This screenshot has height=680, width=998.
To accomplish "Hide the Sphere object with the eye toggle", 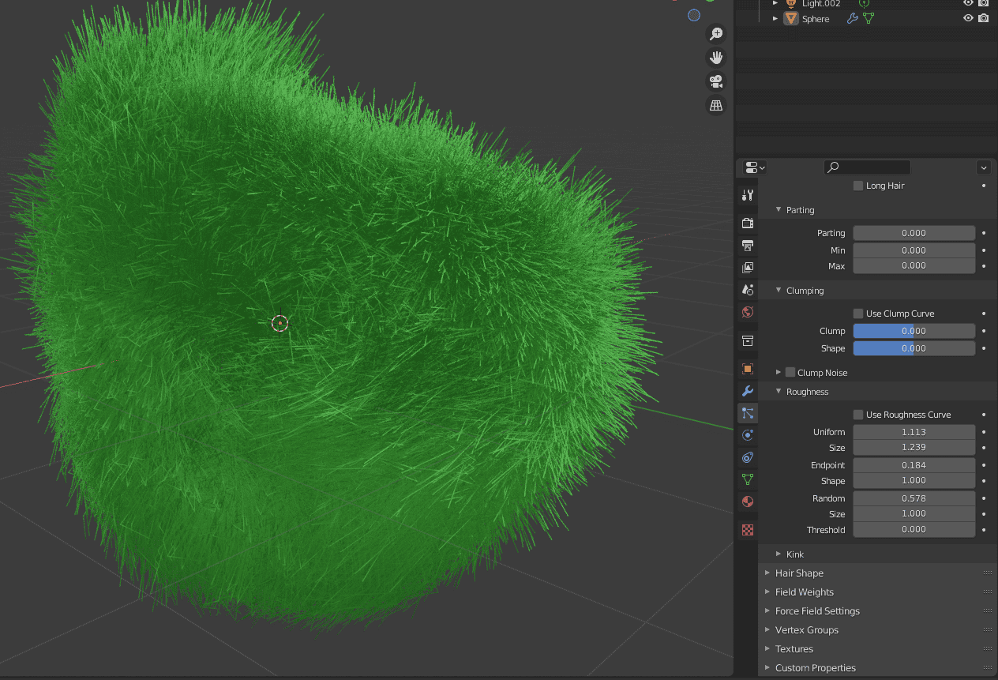I will pyautogui.click(x=967, y=18).
